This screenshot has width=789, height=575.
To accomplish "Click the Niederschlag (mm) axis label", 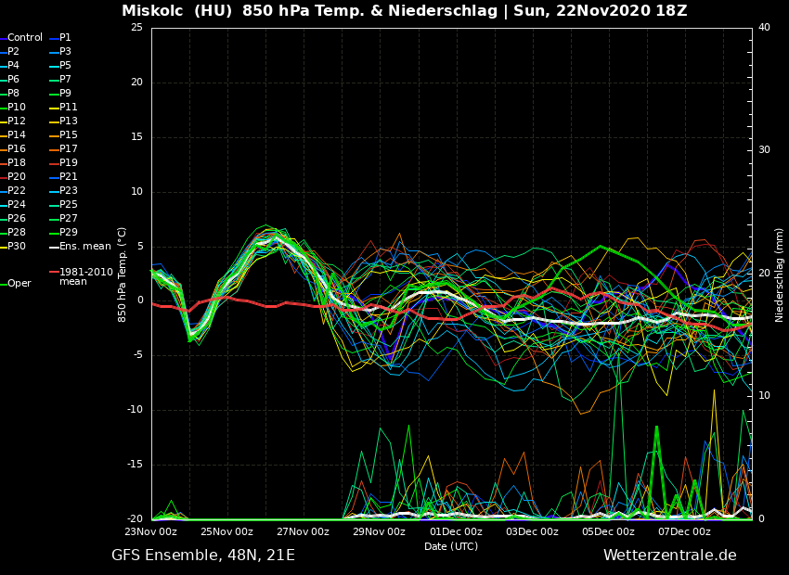I will click(x=780, y=275).
